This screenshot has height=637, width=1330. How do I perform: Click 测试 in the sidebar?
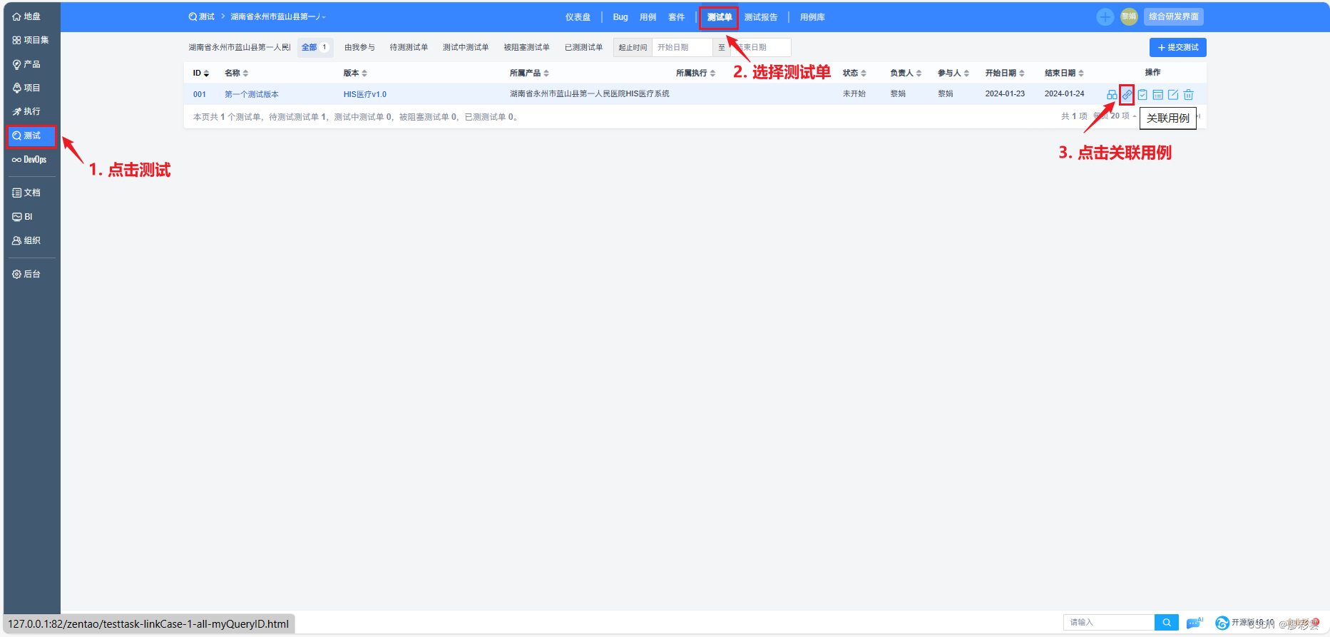coord(31,136)
